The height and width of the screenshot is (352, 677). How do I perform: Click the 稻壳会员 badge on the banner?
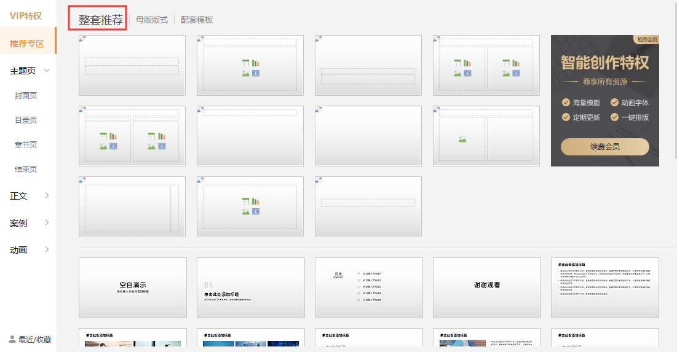pyautogui.click(x=647, y=39)
